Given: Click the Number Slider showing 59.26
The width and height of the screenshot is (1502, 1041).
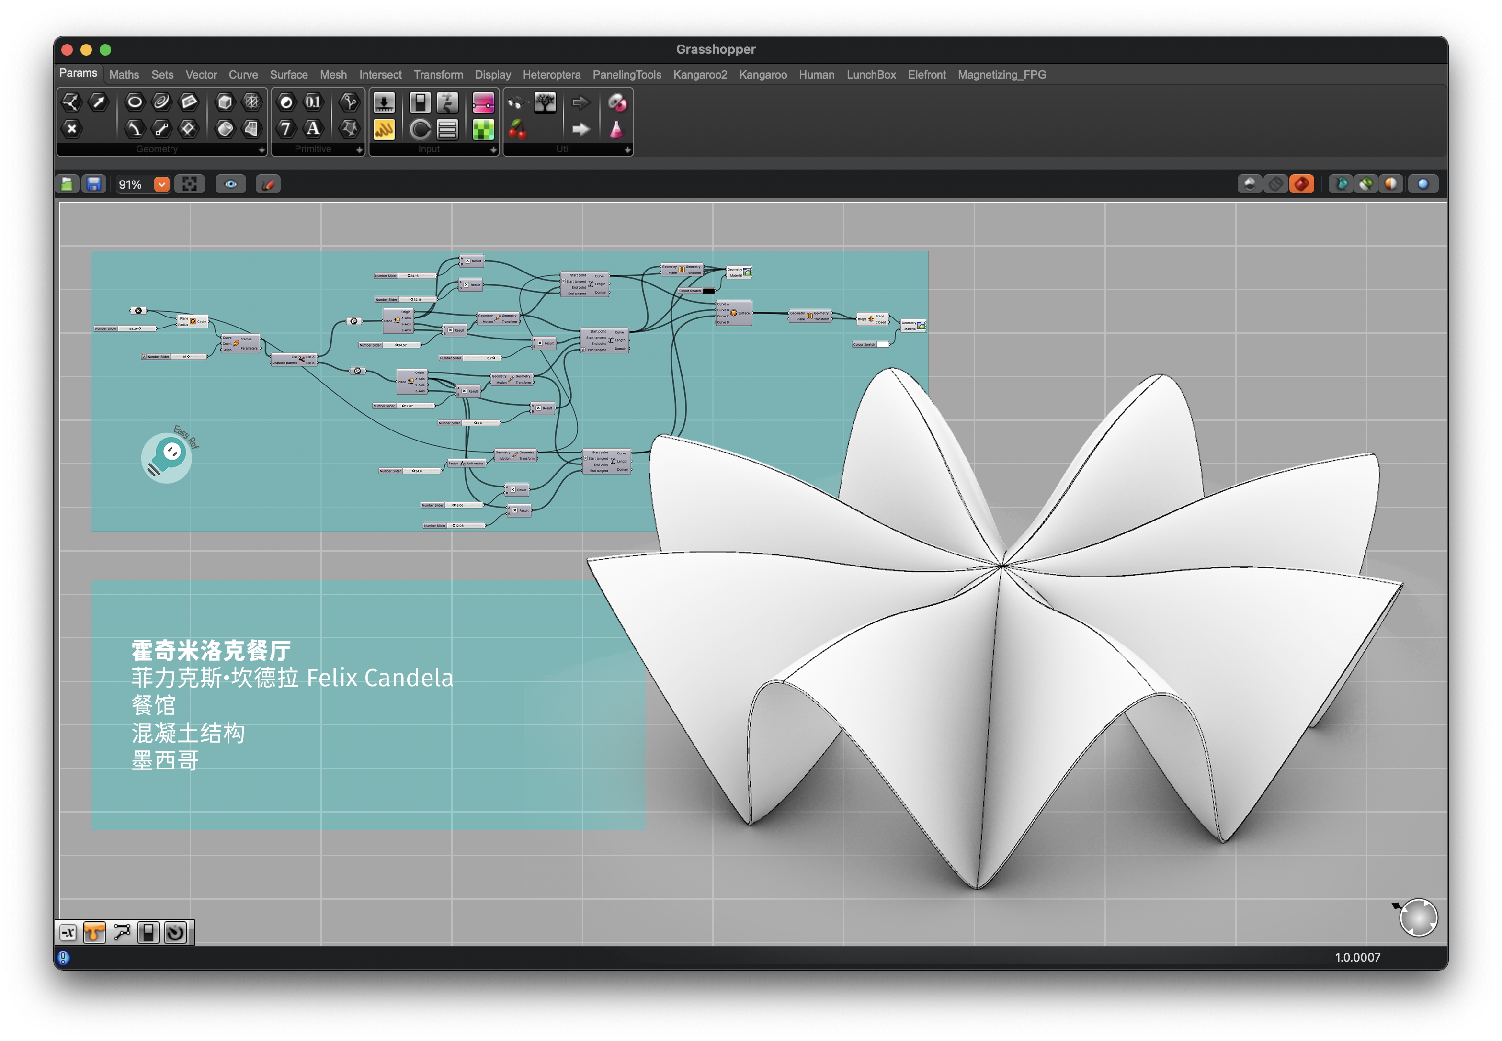Looking at the screenshot, I should coord(125,329).
